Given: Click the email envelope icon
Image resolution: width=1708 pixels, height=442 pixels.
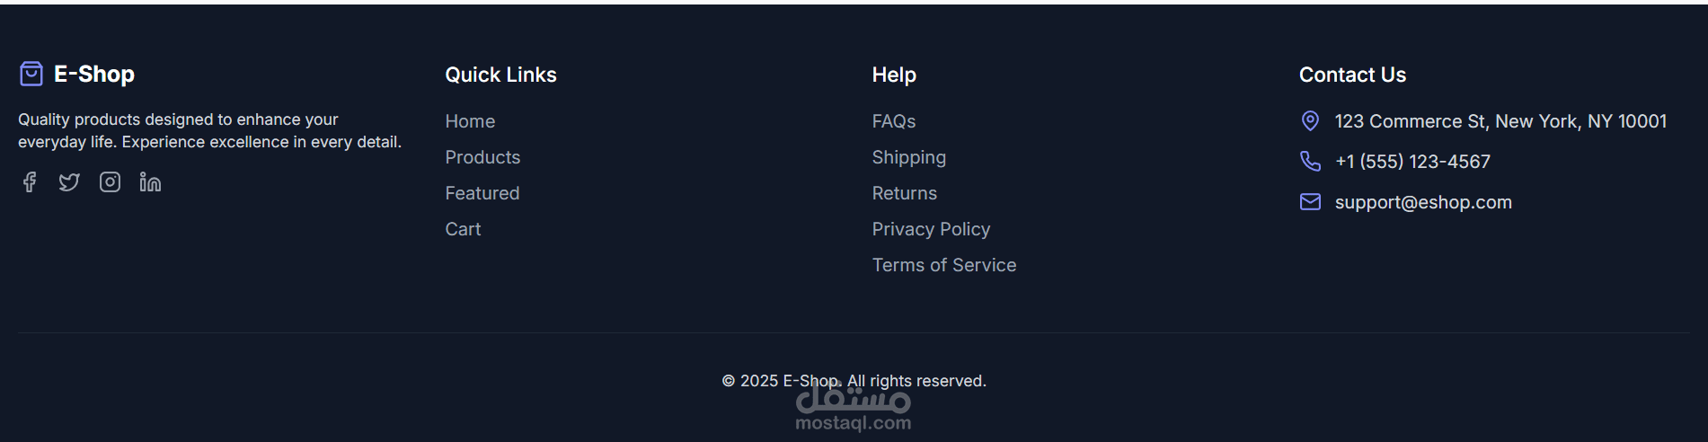Looking at the screenshot, I should coord(1310,202).
